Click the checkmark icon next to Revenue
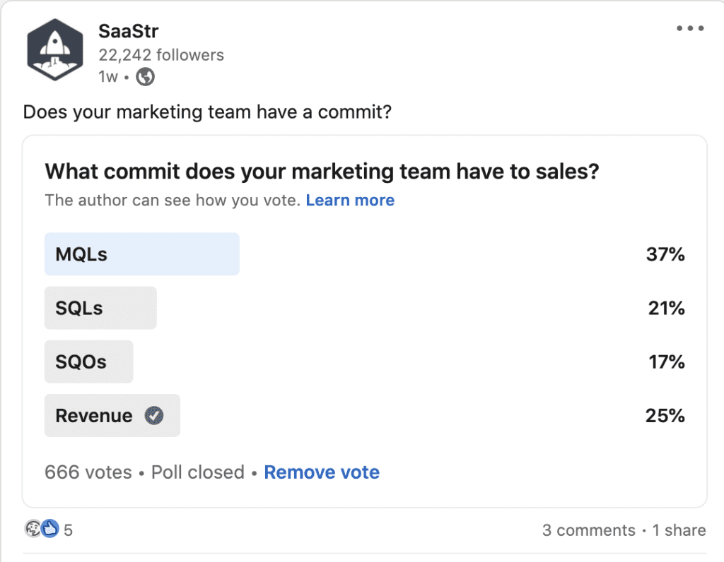The height and width of the screenshot is (562, 724). pyautogui.click(x=153, y=416)
